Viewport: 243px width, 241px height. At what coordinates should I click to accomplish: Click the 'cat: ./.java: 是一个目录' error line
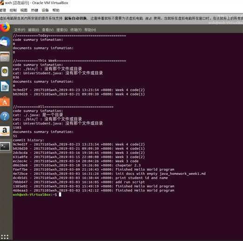[x=38, y=115]
